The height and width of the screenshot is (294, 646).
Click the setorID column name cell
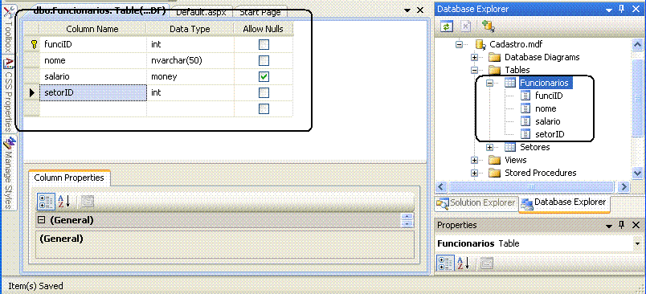tap(93, 92)
